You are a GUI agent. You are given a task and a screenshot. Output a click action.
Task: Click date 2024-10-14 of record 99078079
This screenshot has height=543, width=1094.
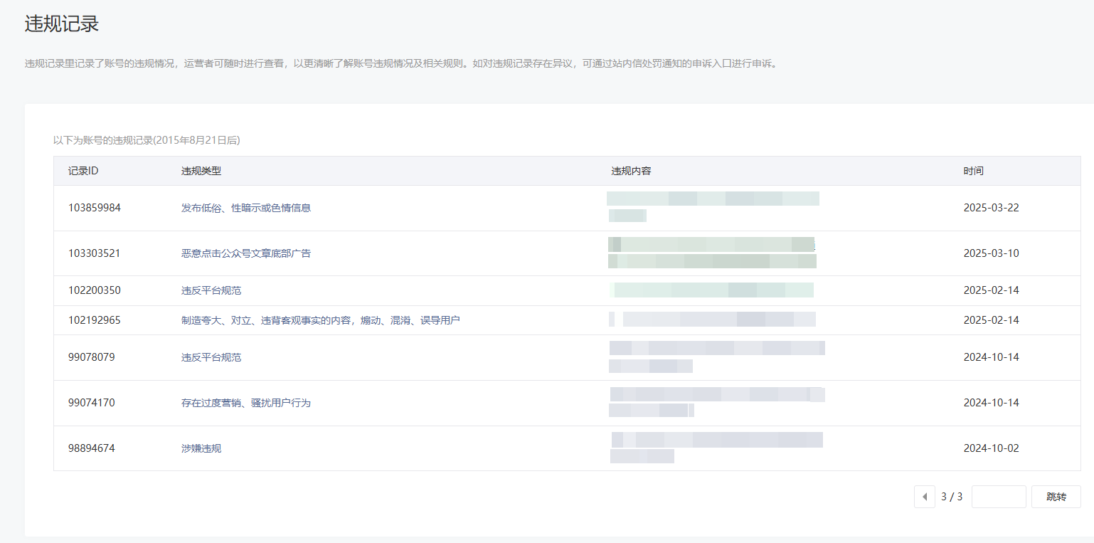tap(992, 357)
